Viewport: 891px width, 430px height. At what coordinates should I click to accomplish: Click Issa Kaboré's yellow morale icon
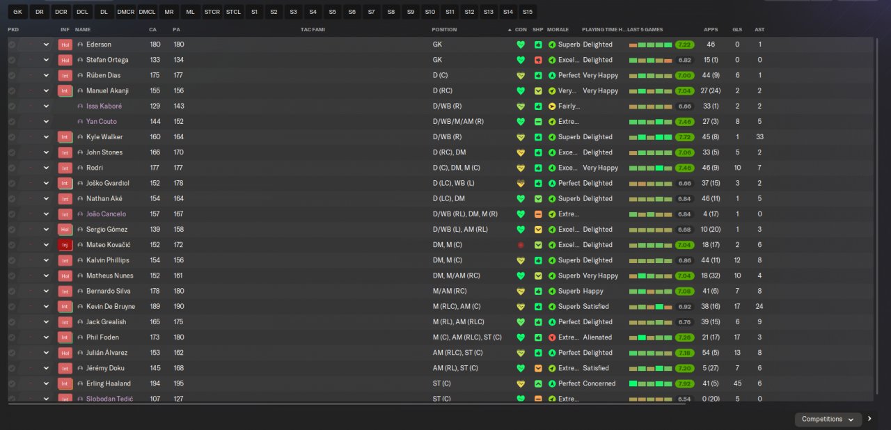pyautogui.click(x=552, y=106)
